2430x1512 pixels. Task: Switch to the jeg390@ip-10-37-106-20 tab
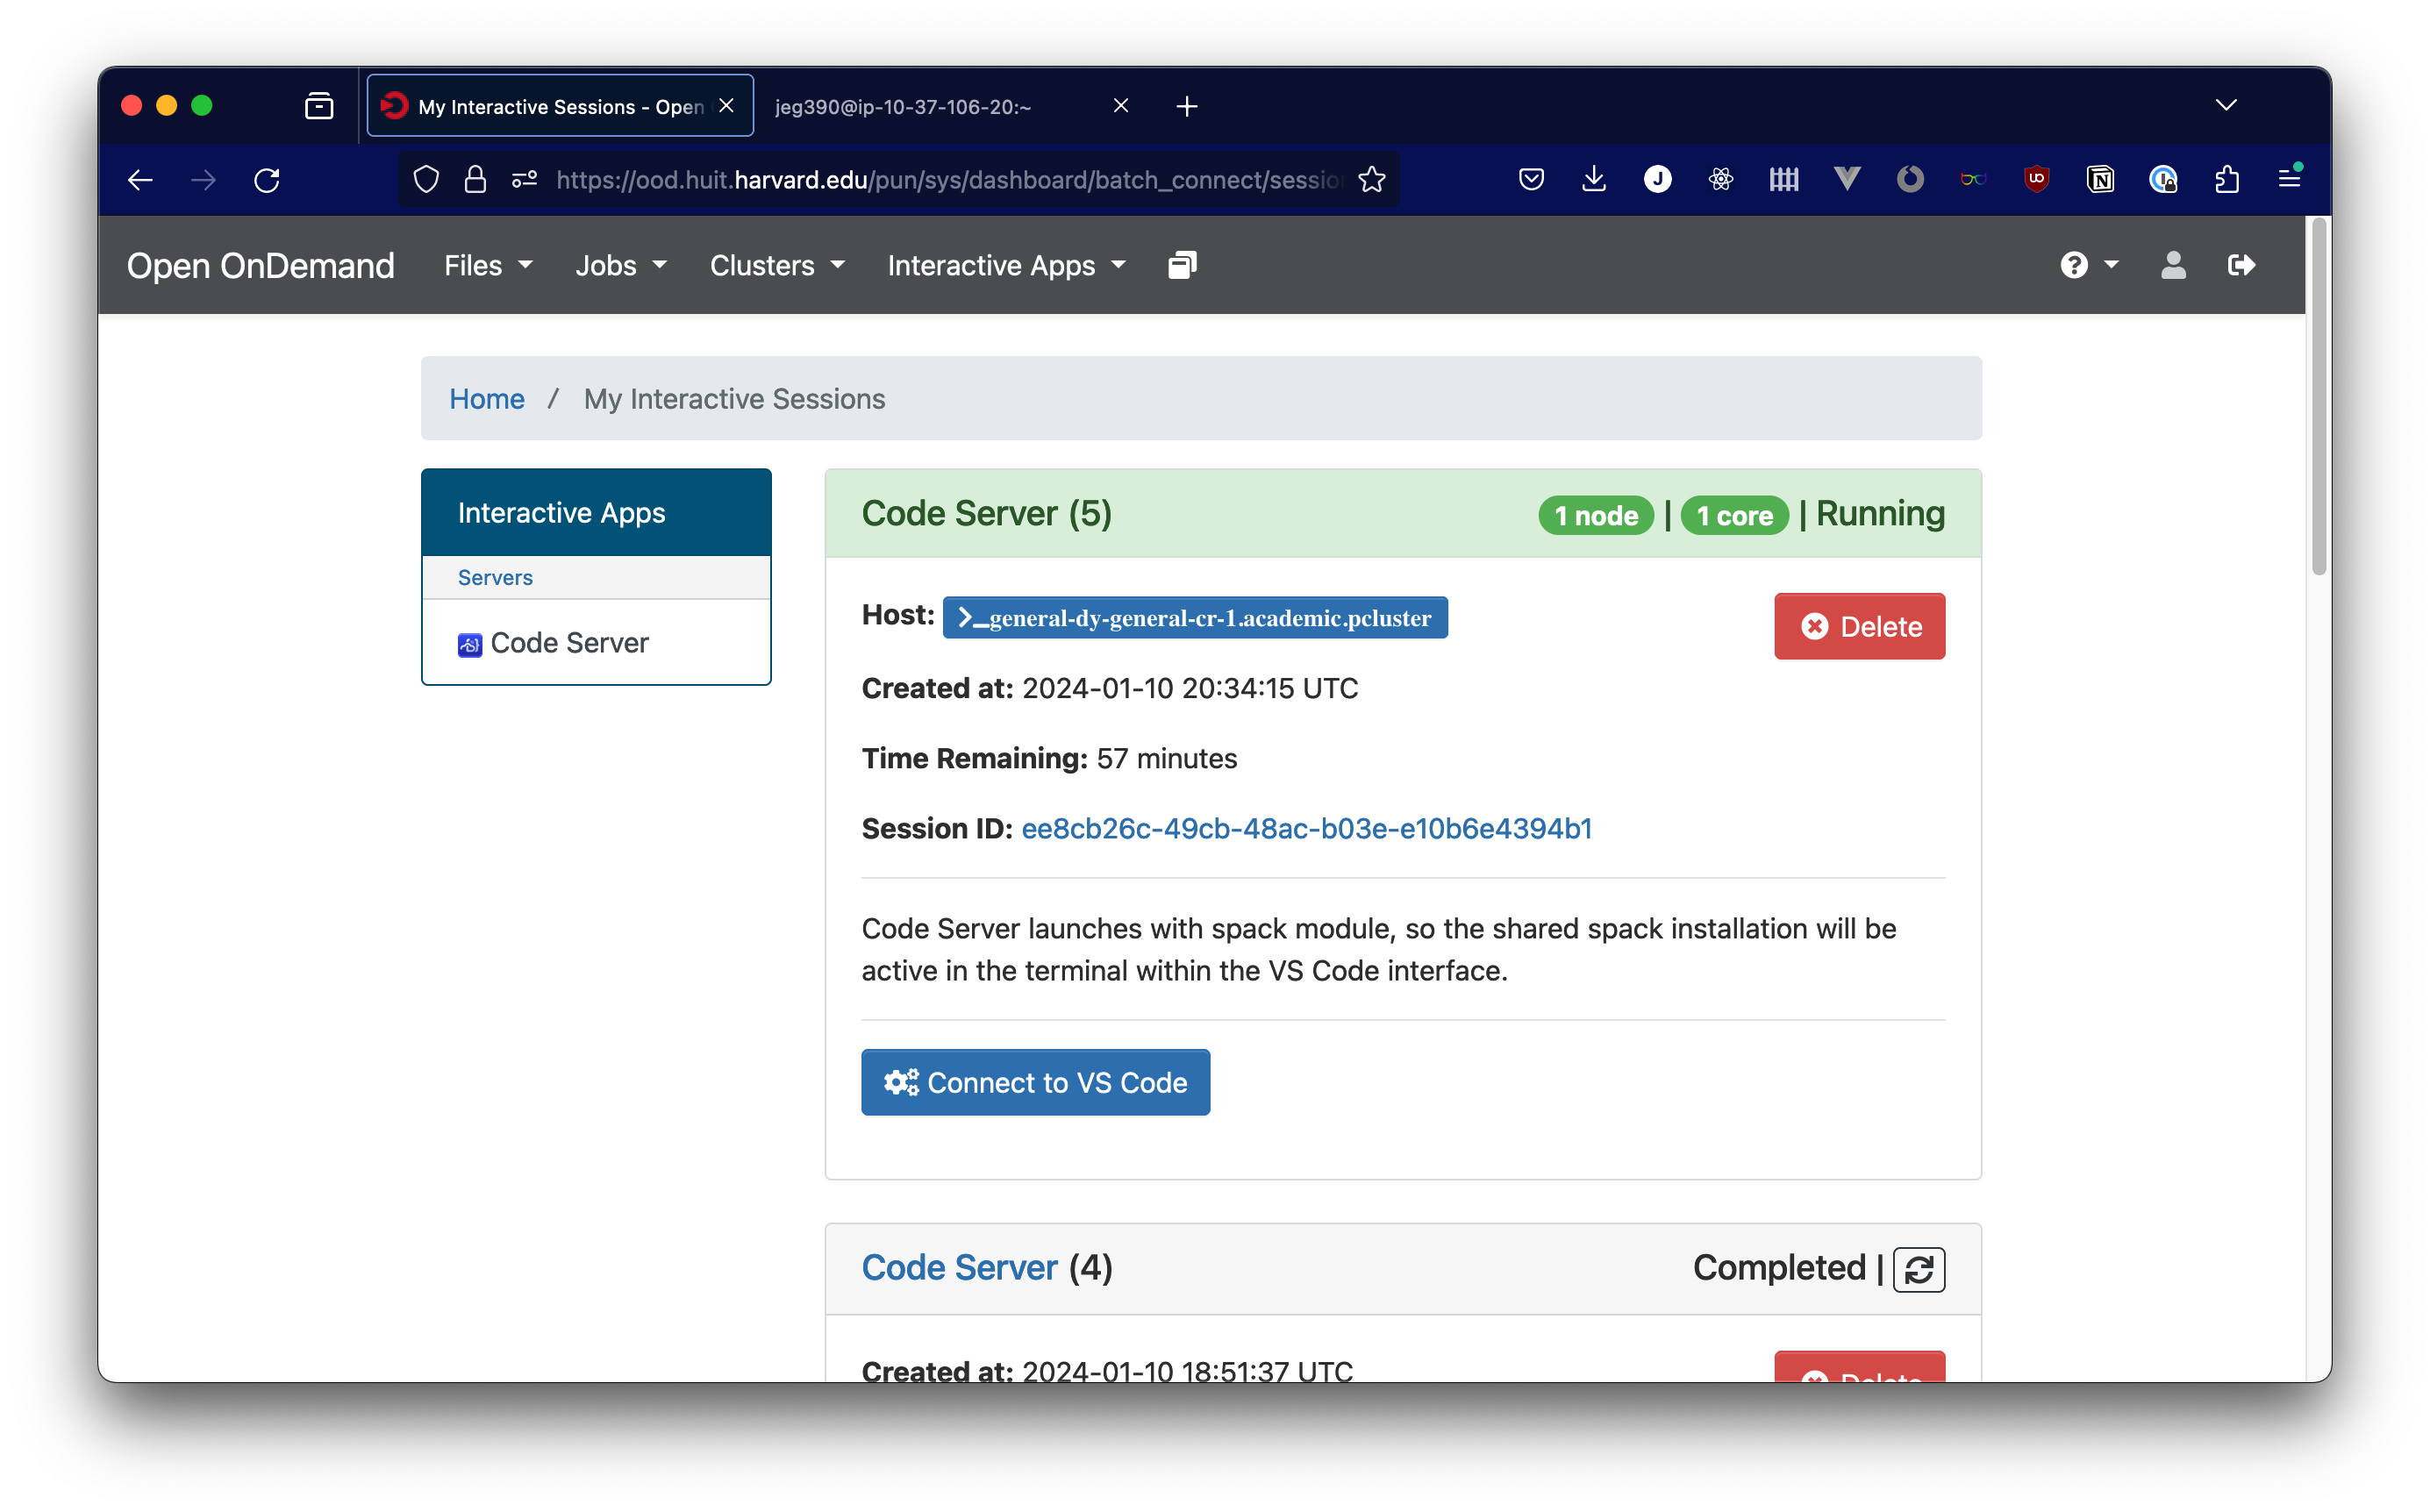[902, 106]
